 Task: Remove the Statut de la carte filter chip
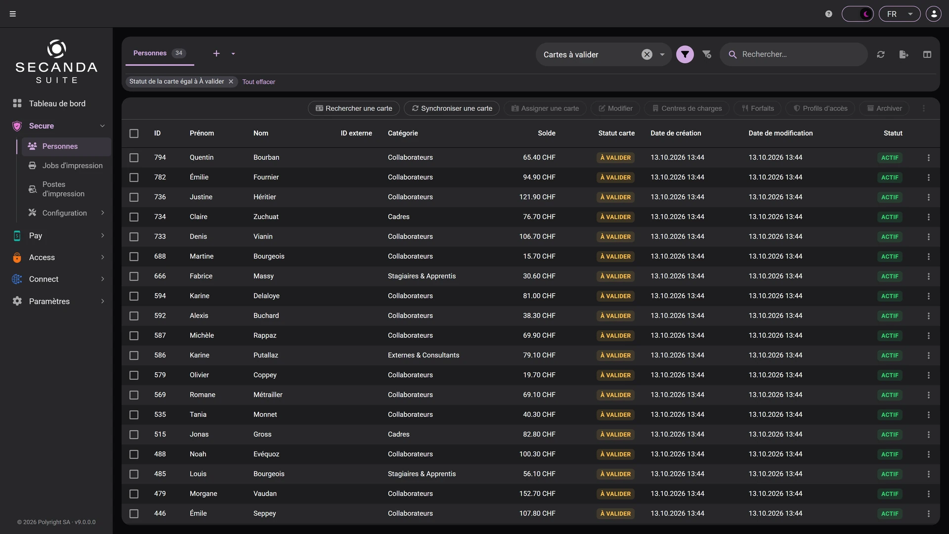tap(231, 82)
